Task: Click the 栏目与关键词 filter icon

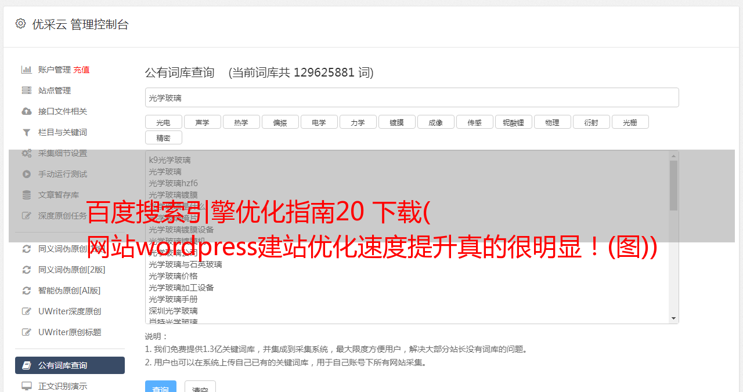Action: [27, 132]
